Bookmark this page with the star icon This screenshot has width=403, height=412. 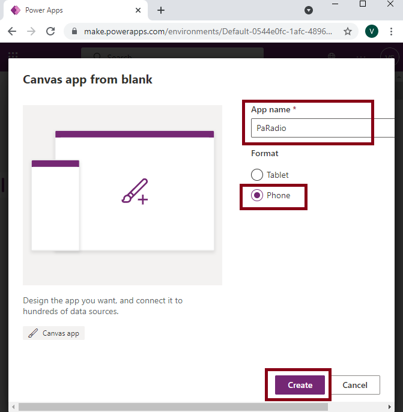click(x=347, y=31)
